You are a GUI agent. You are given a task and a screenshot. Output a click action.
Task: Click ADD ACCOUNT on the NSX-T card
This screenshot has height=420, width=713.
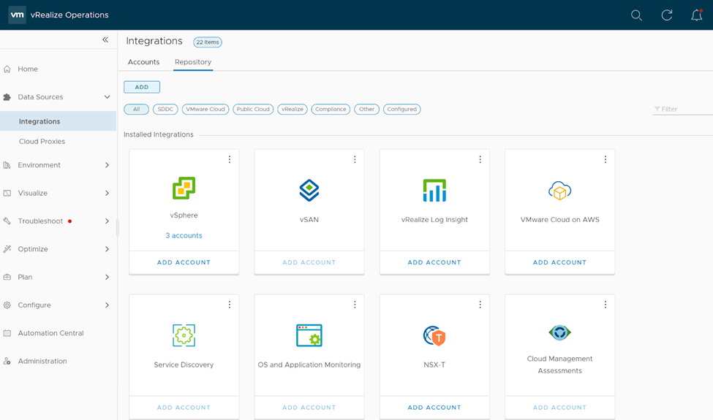[434, 408]
